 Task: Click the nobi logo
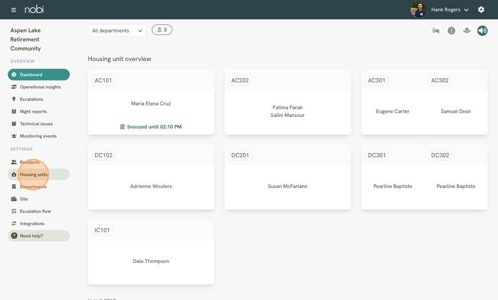coord(34,10)
